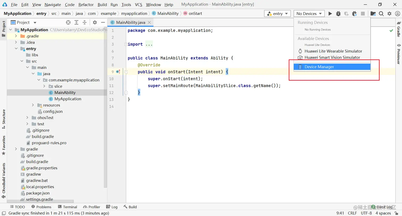Toggle the Project side tab
This screenshot has width=402, height=216.
tap(4, 29)
